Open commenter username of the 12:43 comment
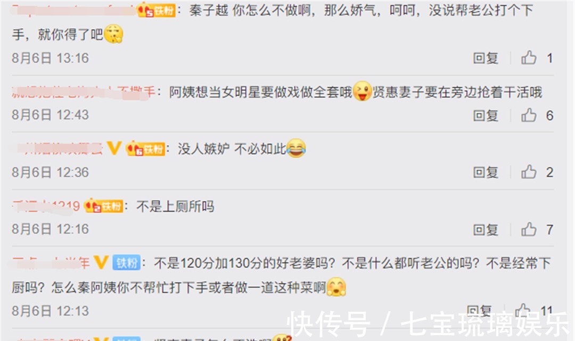 83,92
